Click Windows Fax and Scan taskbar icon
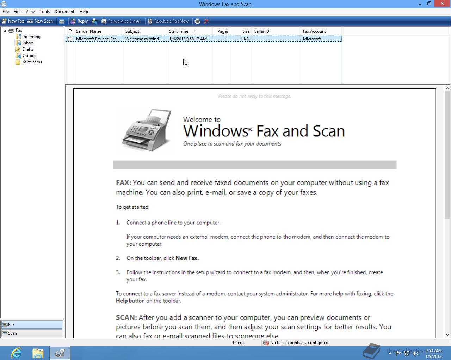Image resolution: width=451 pixels, height=360 pixels. (x=60, y=353)
